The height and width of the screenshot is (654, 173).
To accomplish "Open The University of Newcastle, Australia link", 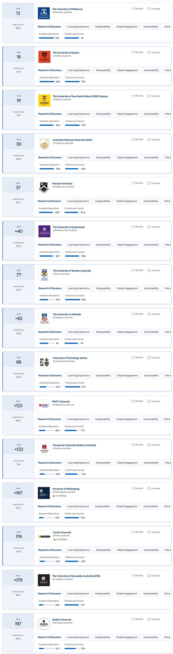I will 76,576.
